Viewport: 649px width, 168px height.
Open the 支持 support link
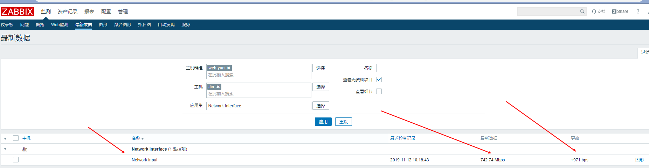click(x=599, y=12)
